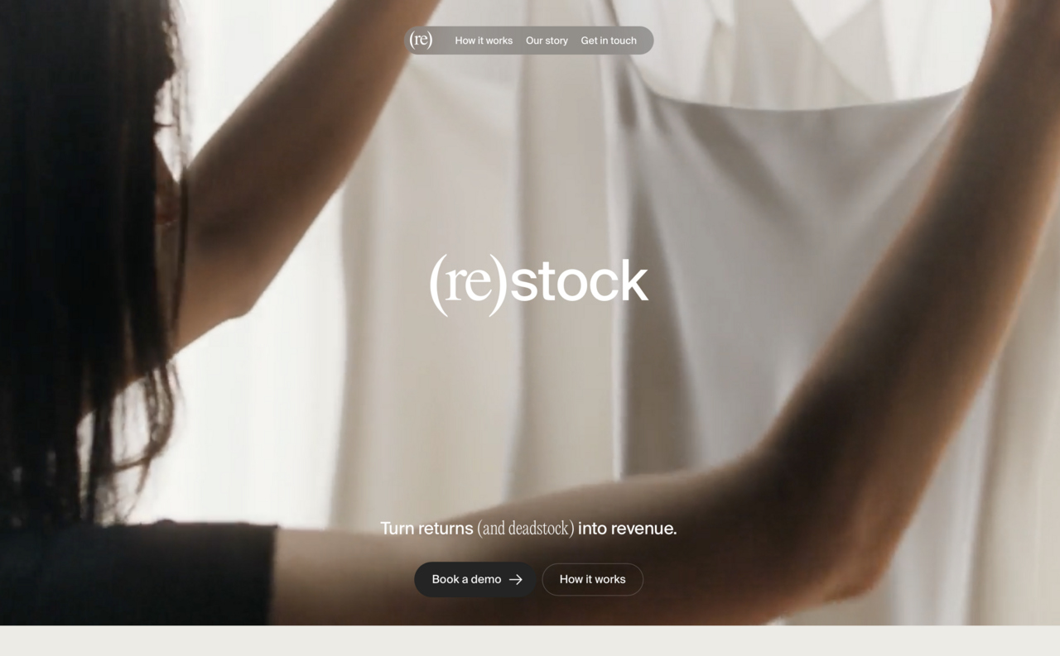This screenshot has width=1060, height=656.
Task: Click the (re) logo in navigation pill
Action: click(421, 40)
